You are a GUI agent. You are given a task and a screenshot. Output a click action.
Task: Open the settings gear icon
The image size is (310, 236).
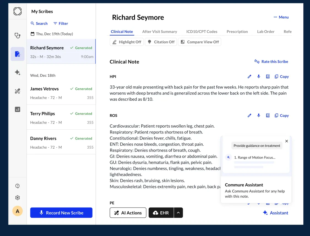(17, 198)
